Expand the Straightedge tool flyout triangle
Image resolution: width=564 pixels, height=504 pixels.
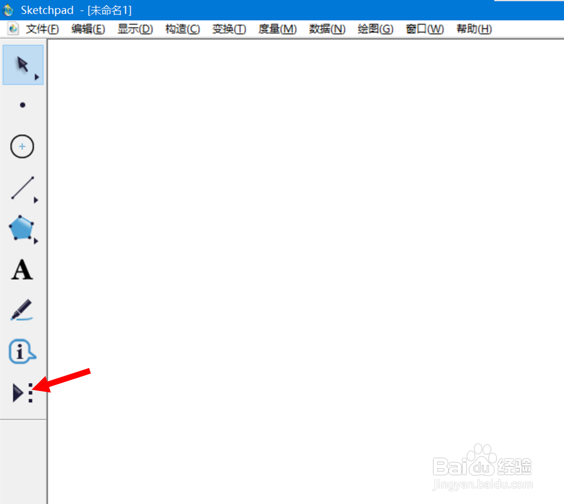click(36, 200)
